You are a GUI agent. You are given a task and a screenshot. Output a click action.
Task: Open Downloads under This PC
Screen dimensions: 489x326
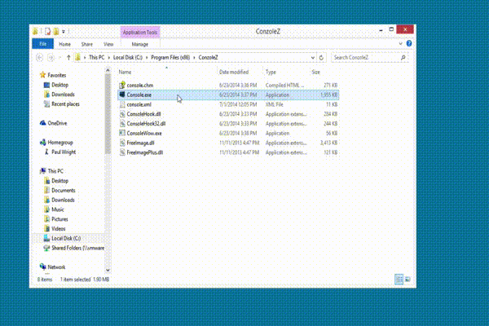point(63,200)
